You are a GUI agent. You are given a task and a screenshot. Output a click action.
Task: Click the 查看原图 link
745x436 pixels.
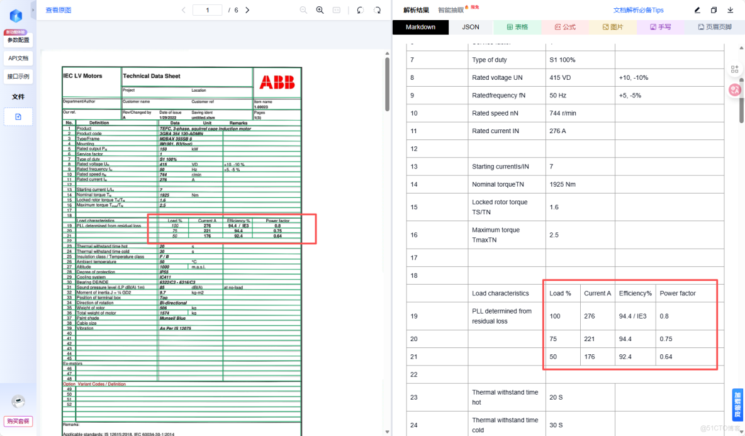point(57,9)
